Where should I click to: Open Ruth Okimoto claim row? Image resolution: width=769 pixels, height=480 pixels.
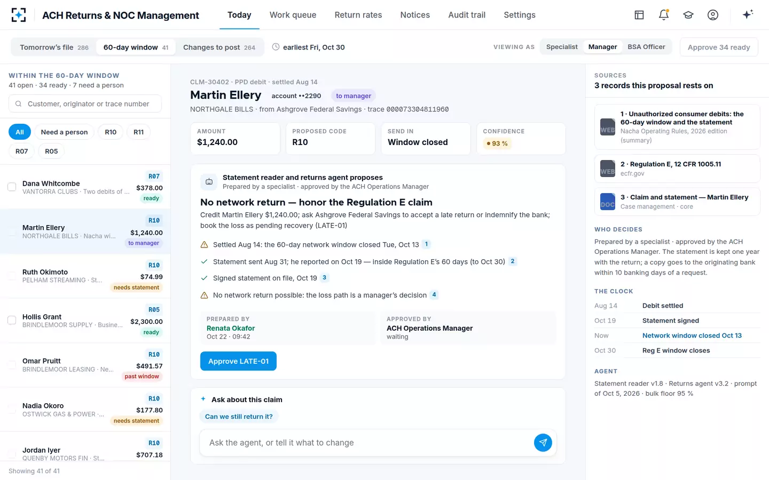pos(85,276)
